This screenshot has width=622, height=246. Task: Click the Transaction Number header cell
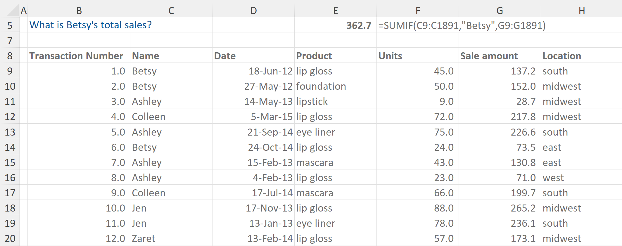point(77,56)
